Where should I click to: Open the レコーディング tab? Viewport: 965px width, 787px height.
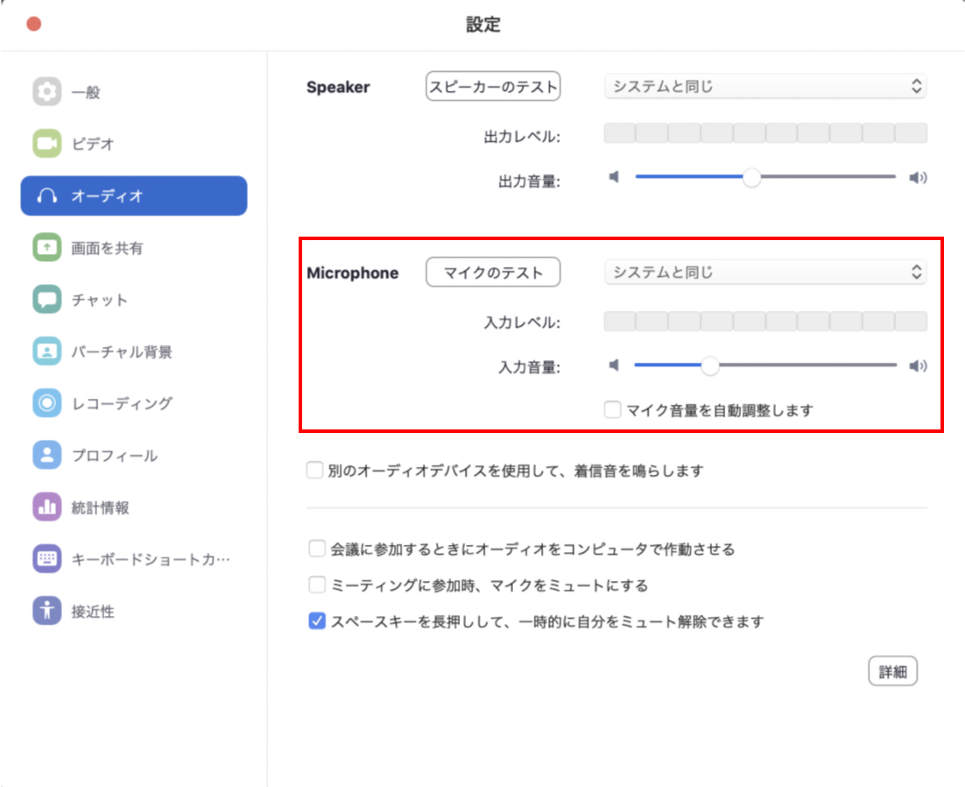point(134,403)
